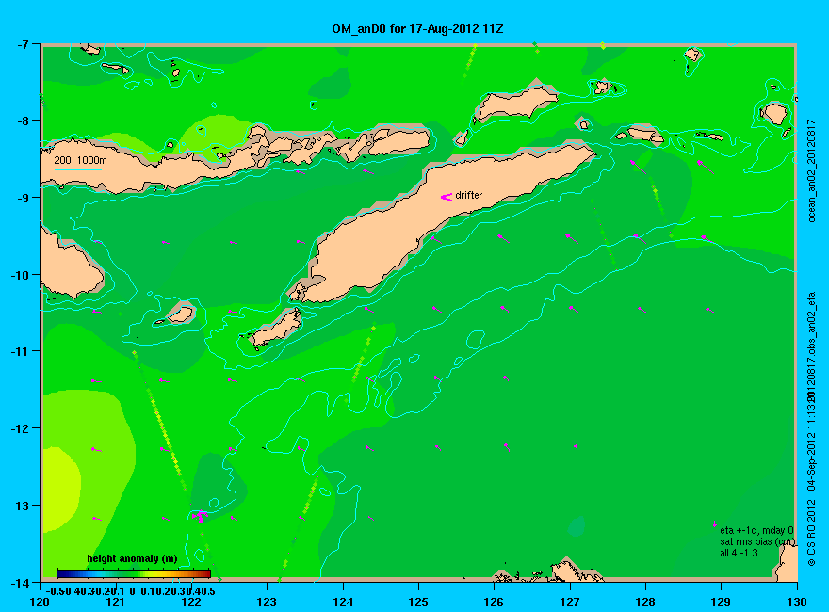The height and width of the screenshot is (612, 829).
Task: Click the 'height anomaly (m)' label
Action: (x=132, y=558)
